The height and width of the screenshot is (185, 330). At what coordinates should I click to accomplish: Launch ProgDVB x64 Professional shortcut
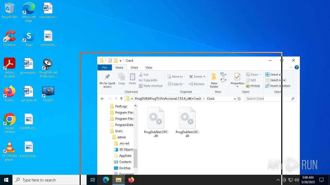(48, 68)
